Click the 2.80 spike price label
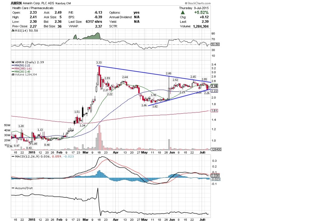Image resolution: width=329 pixels, height=221 pixels. [169, 74]
